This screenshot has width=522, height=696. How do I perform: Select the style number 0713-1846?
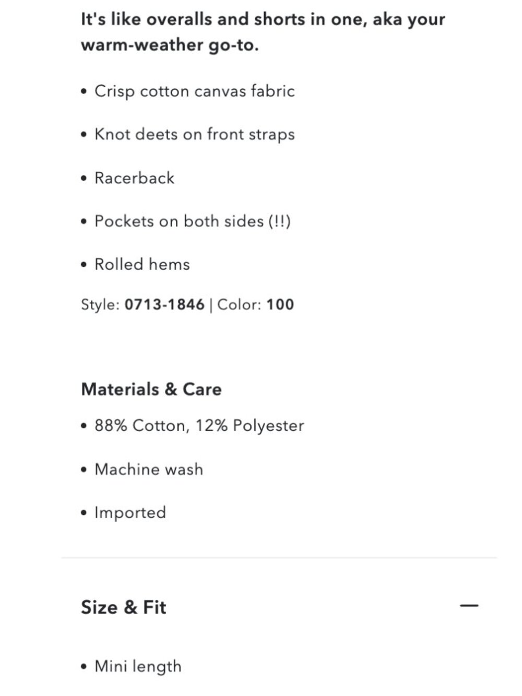[164, 304]
